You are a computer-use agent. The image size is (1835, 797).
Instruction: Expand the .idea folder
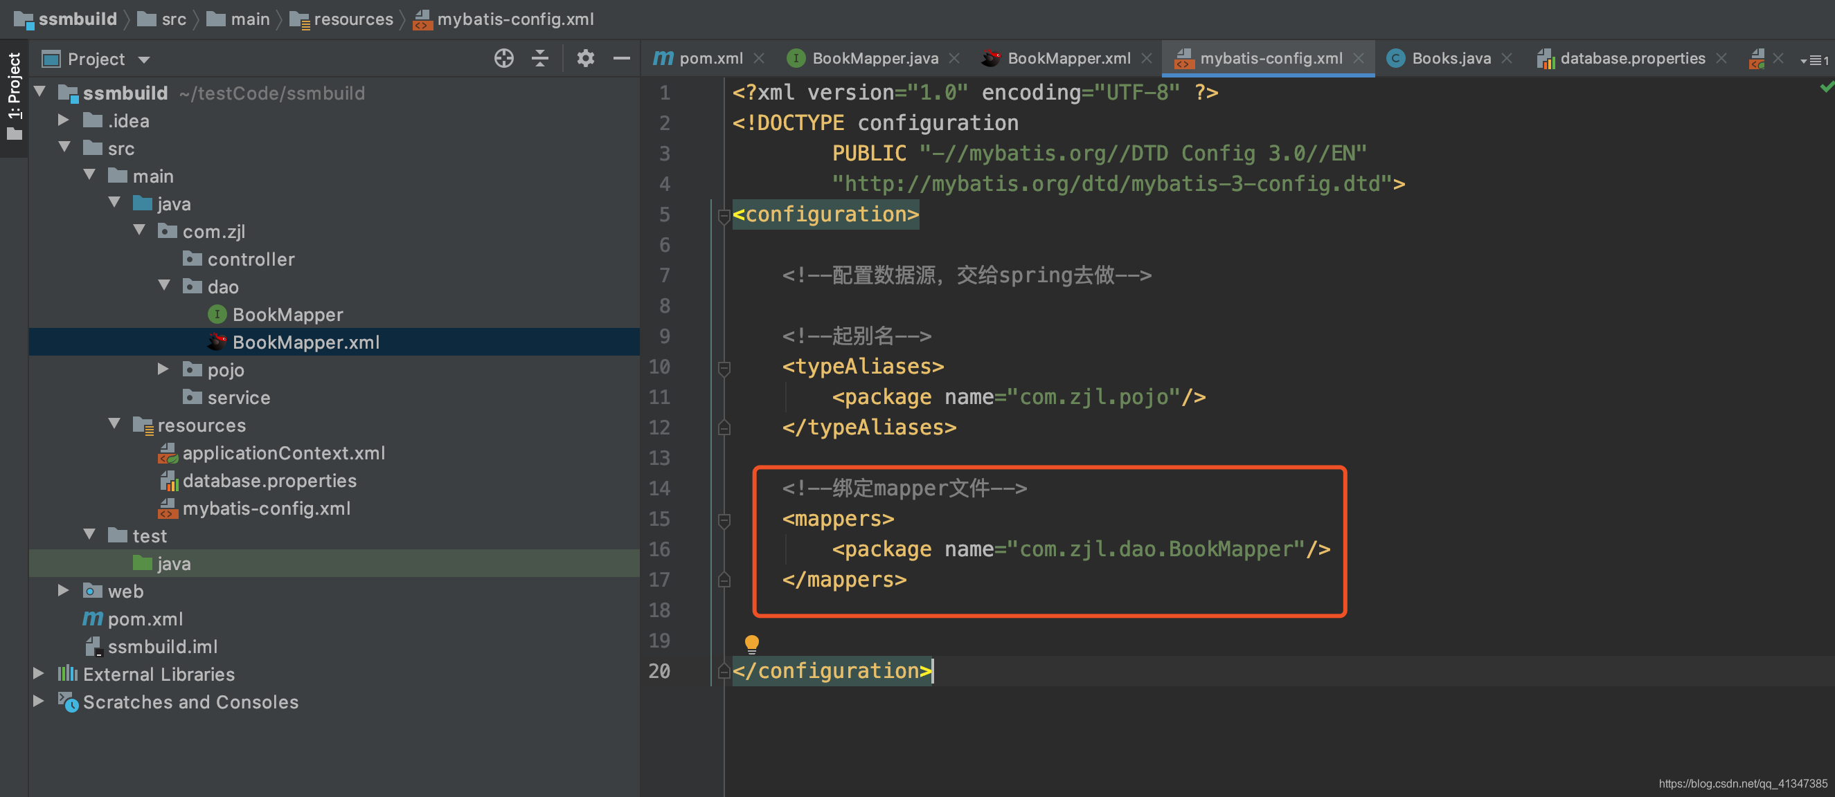[x=64, y=120]
